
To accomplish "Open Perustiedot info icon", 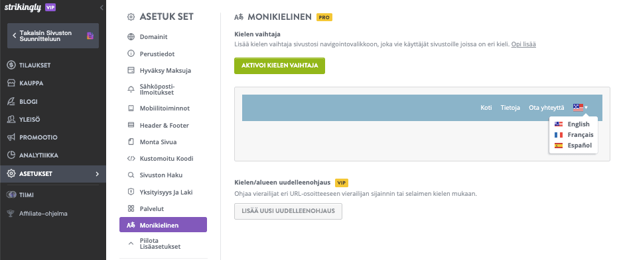I will (131, 54).
